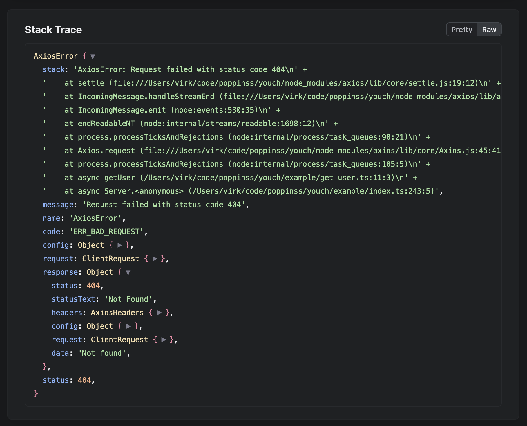This screenshot has height=426, width=527.
Task: Click the 'code' property key
Action: [51, 232]
